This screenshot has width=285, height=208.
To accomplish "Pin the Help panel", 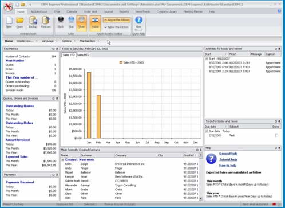I will click(279, 148).
